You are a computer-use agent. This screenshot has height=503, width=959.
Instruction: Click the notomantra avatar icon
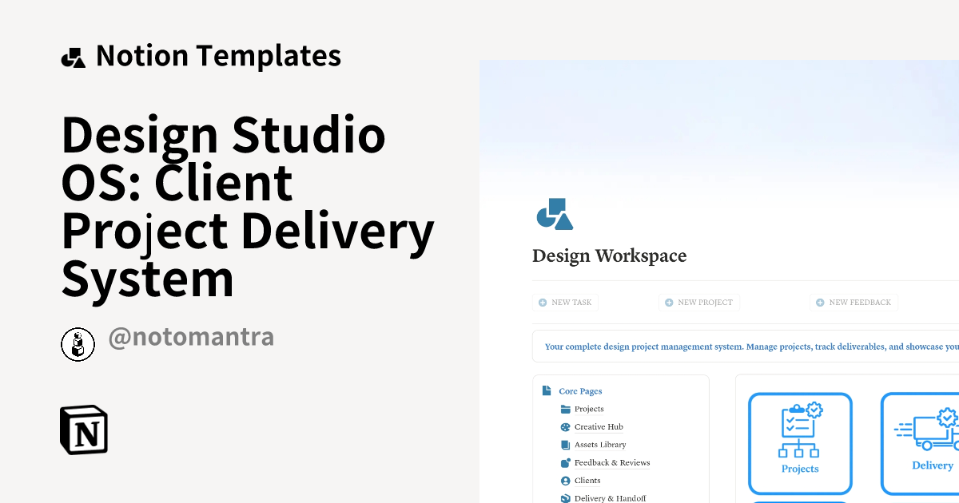tap(78, 344)
